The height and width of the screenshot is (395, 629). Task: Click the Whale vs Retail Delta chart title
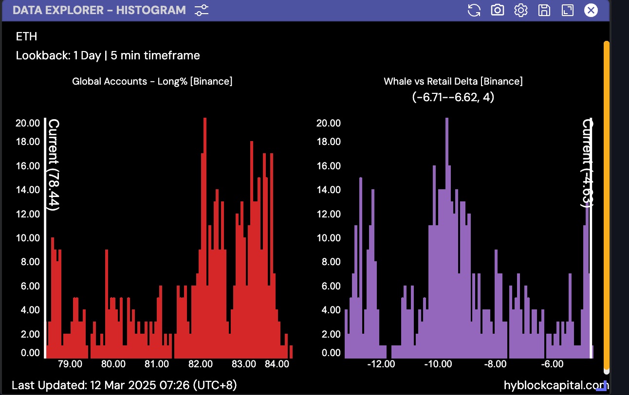pos(453,81)
